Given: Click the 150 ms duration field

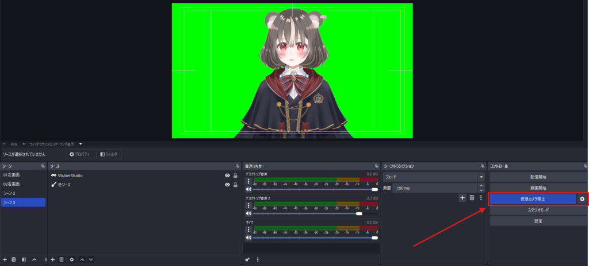Looking at the screenshot, I should click(435, 188).
